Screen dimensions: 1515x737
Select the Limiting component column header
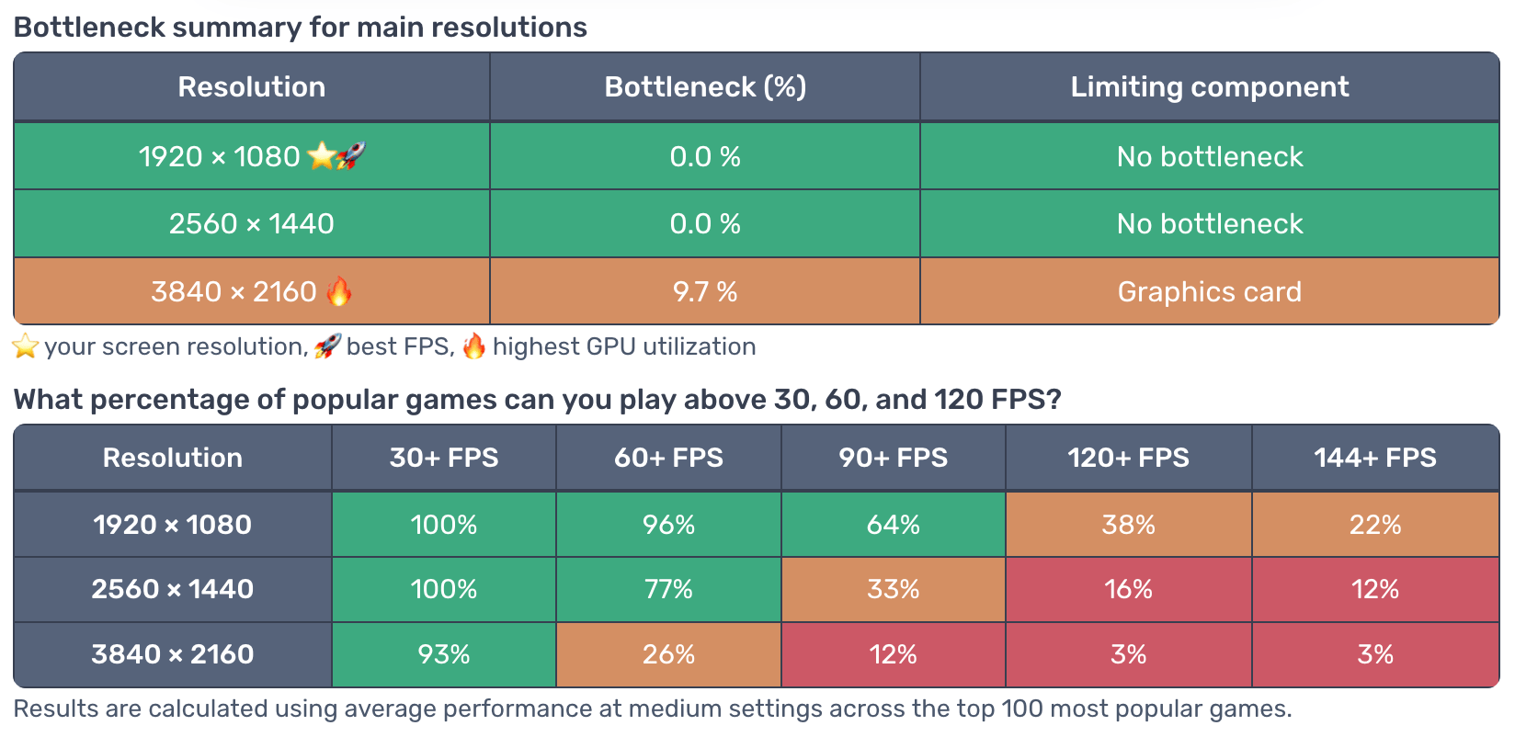(x=1210, y=87)
